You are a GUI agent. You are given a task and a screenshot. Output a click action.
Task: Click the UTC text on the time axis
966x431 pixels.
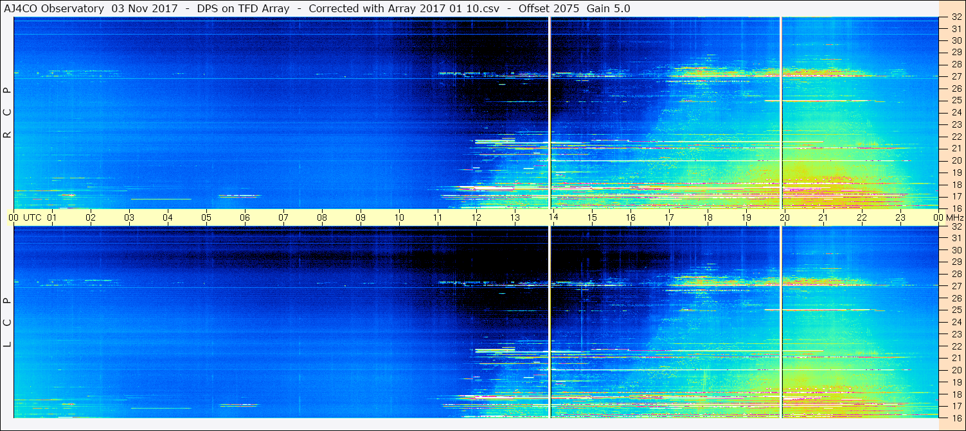click(x=32, y=217)
